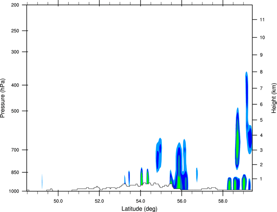
Task: Click the 7 km height label
Action: coord(261,88)
